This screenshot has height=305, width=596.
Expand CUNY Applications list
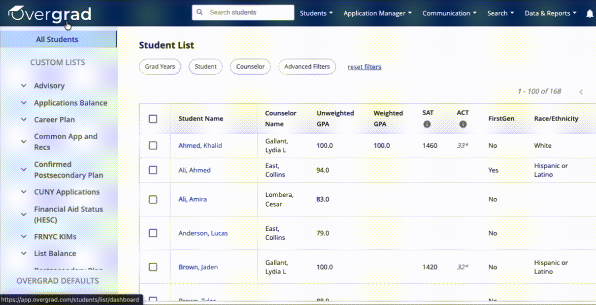point(24,192)
